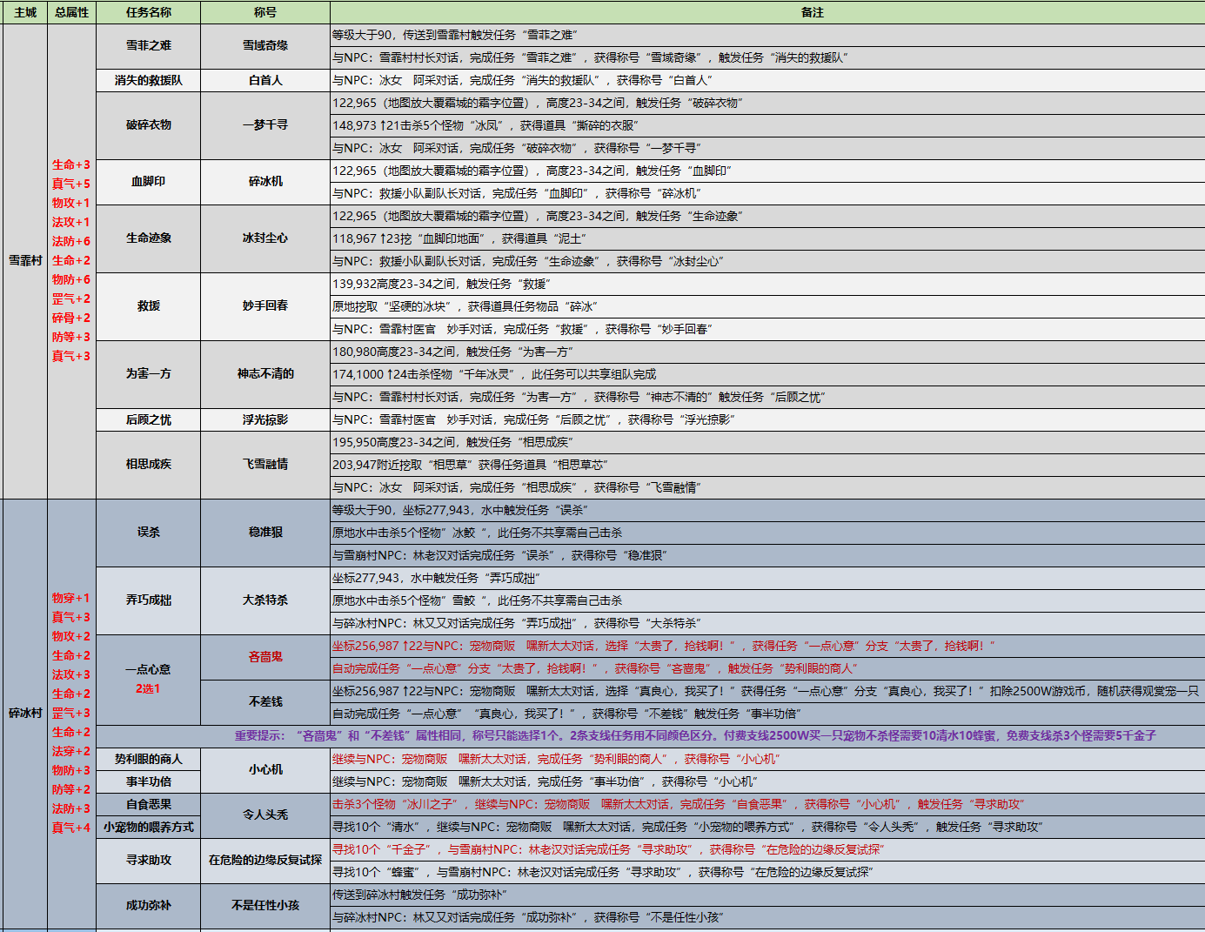Click the 为害一方 task name cell
The width and height of the screenshot is (1205, 932).
click(x=149, y=374)
